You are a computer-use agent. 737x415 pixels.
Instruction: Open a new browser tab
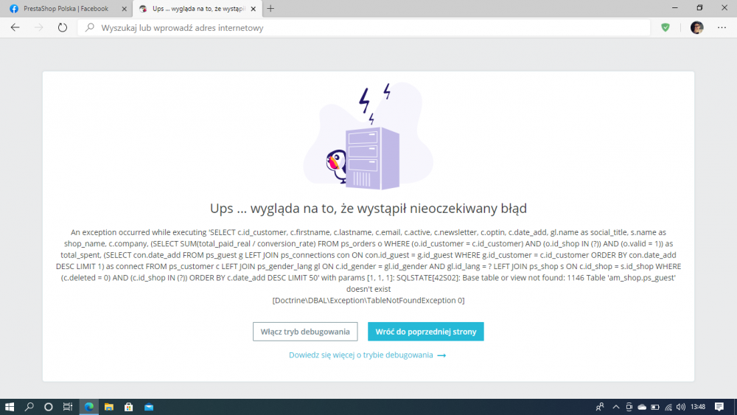tap(270, 8)
